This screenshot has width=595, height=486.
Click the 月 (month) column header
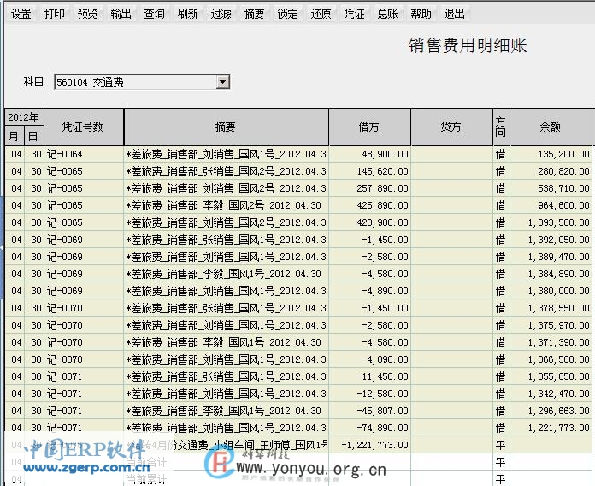tap(15, 136)
